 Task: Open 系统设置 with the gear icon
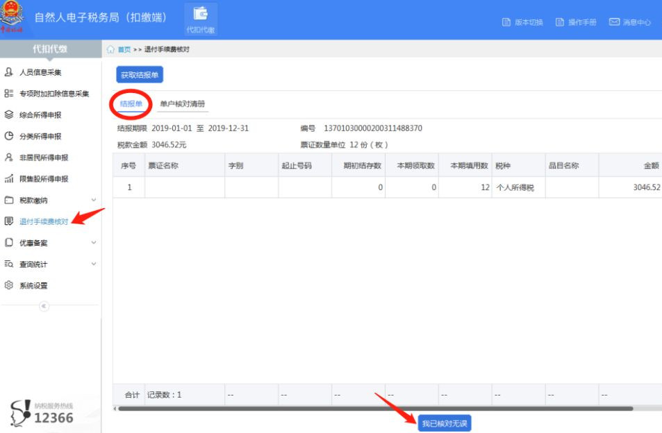tap(8, 285)
